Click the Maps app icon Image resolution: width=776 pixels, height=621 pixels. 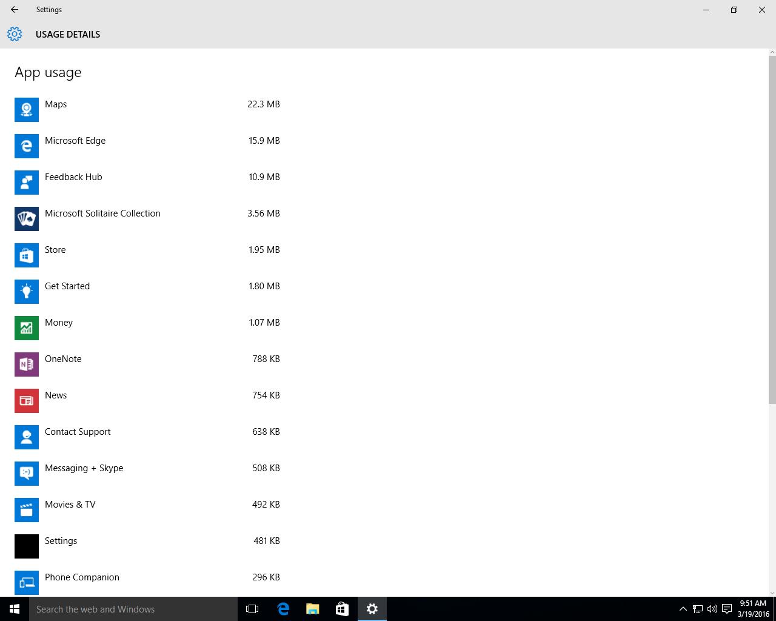pyautogui.click(x=27, y=109)
